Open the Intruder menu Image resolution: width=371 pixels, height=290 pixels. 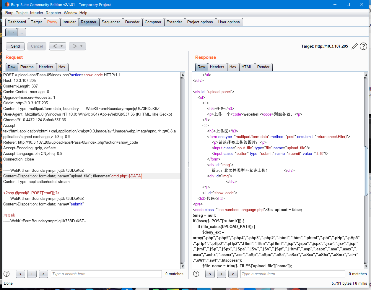[37, 13]
